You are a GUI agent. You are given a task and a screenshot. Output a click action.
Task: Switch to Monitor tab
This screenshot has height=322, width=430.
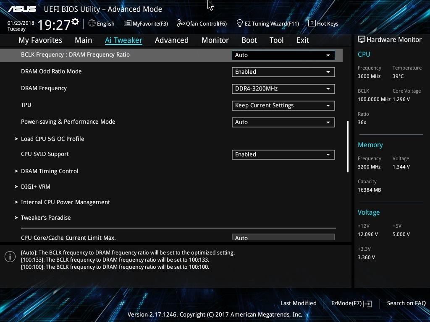click(215, 40)
